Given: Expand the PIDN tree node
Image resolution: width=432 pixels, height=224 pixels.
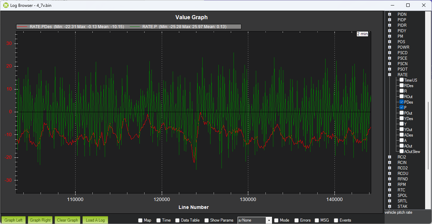Looking at the screenshot, I should point(389,14).
